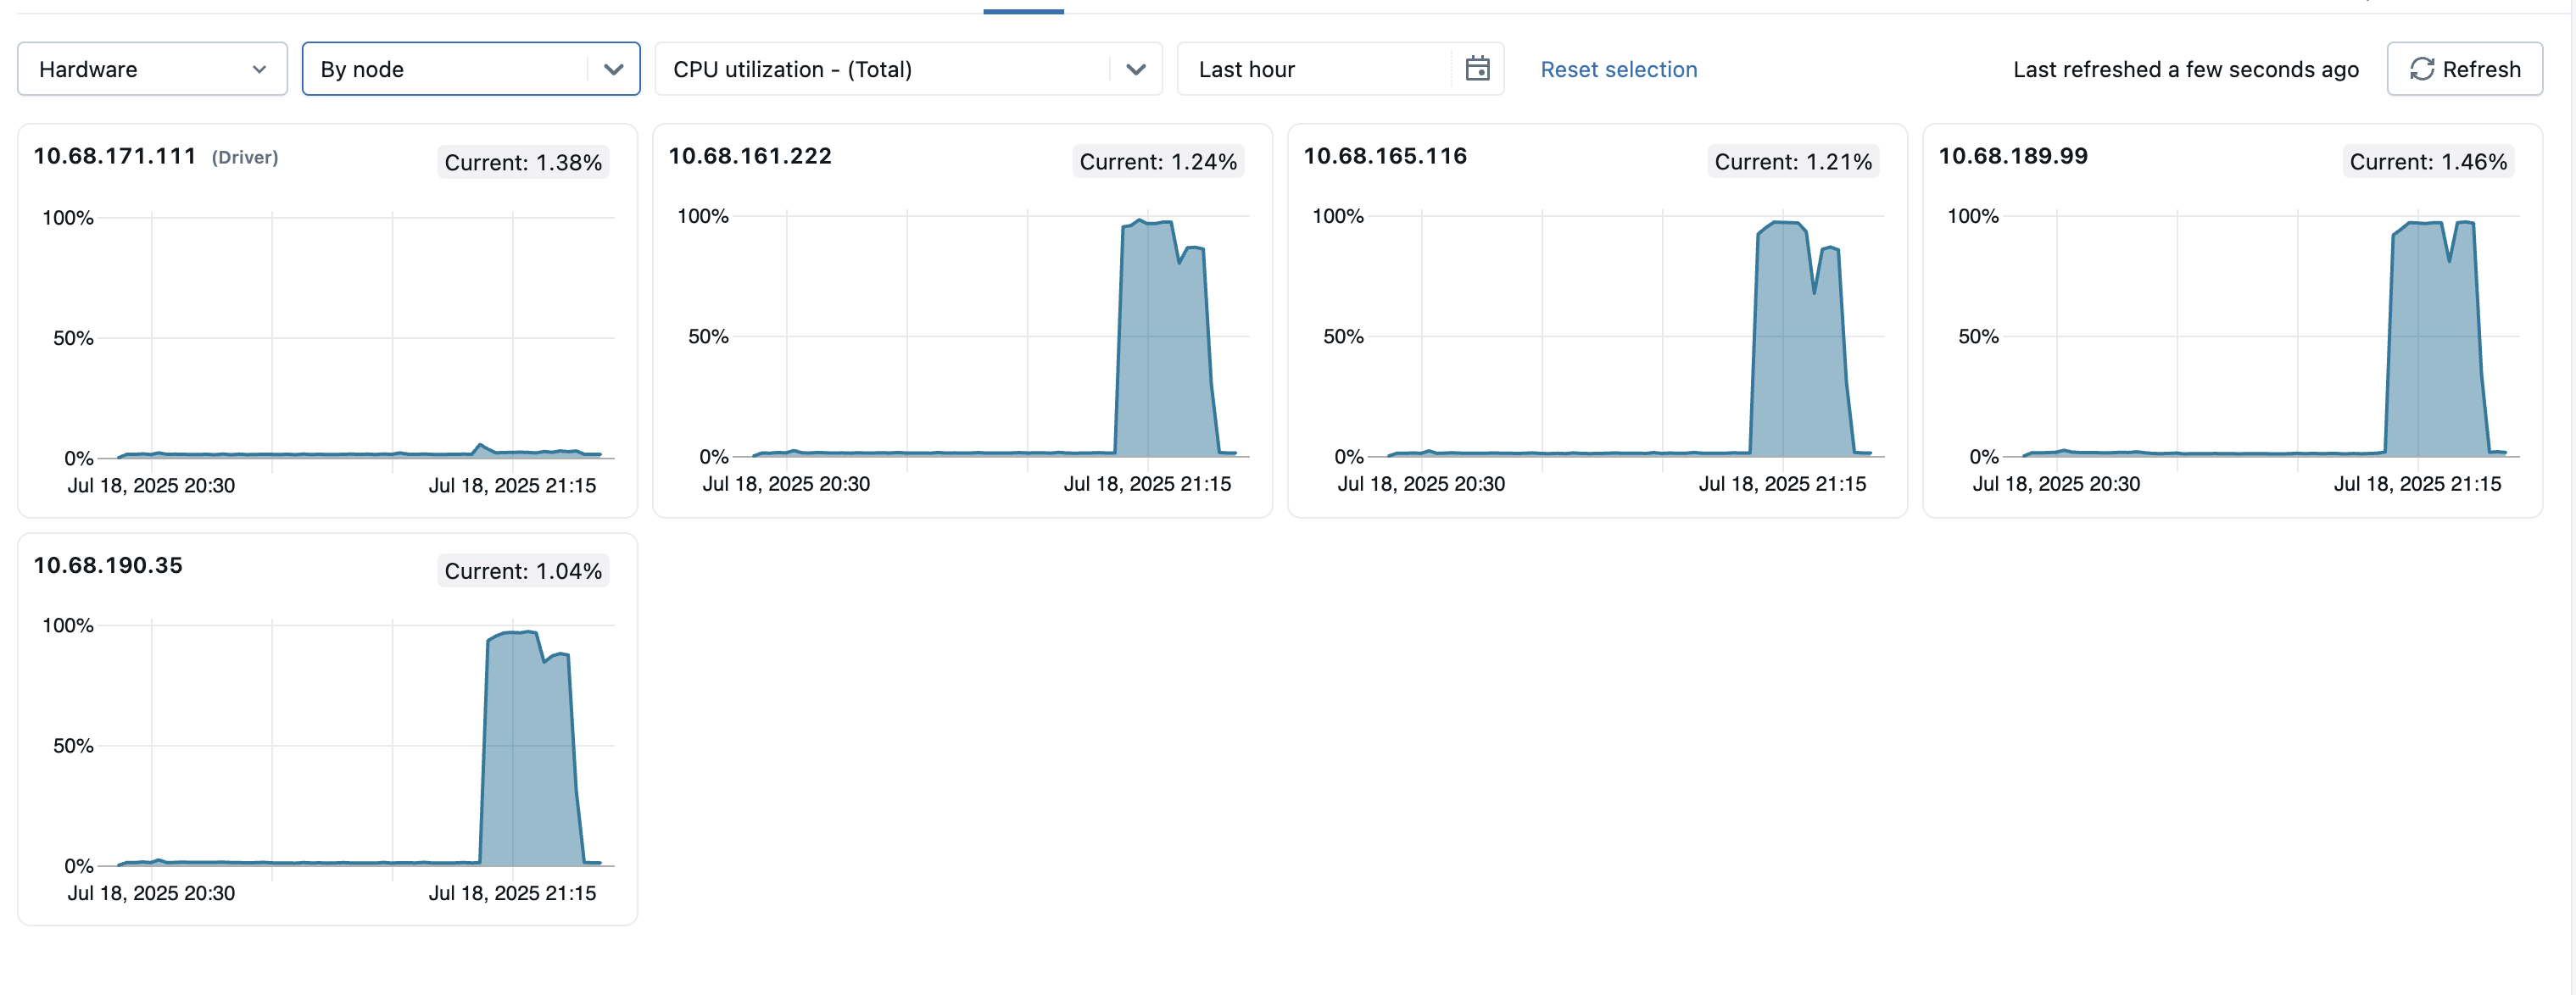This screenshot has width=2576, height=995.
Task: Click the calendar icon in Last hour picker
Action: pos(1478,69)
